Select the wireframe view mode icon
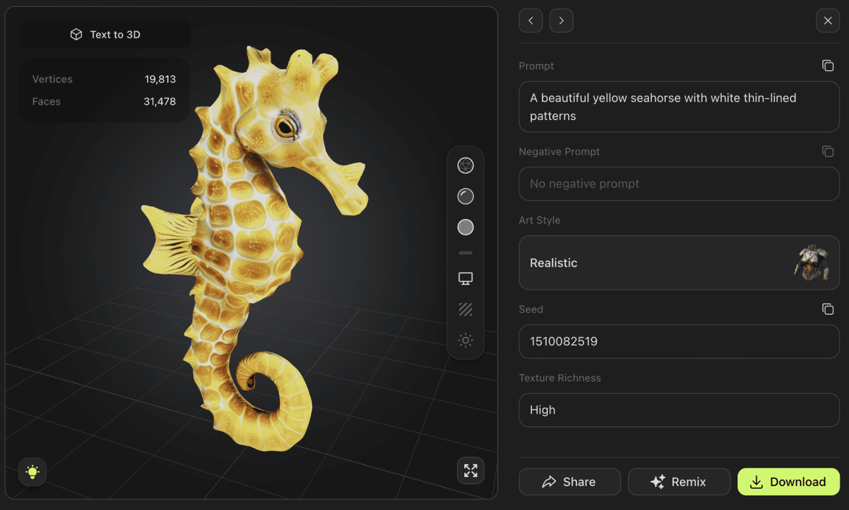 coord(465,165)
